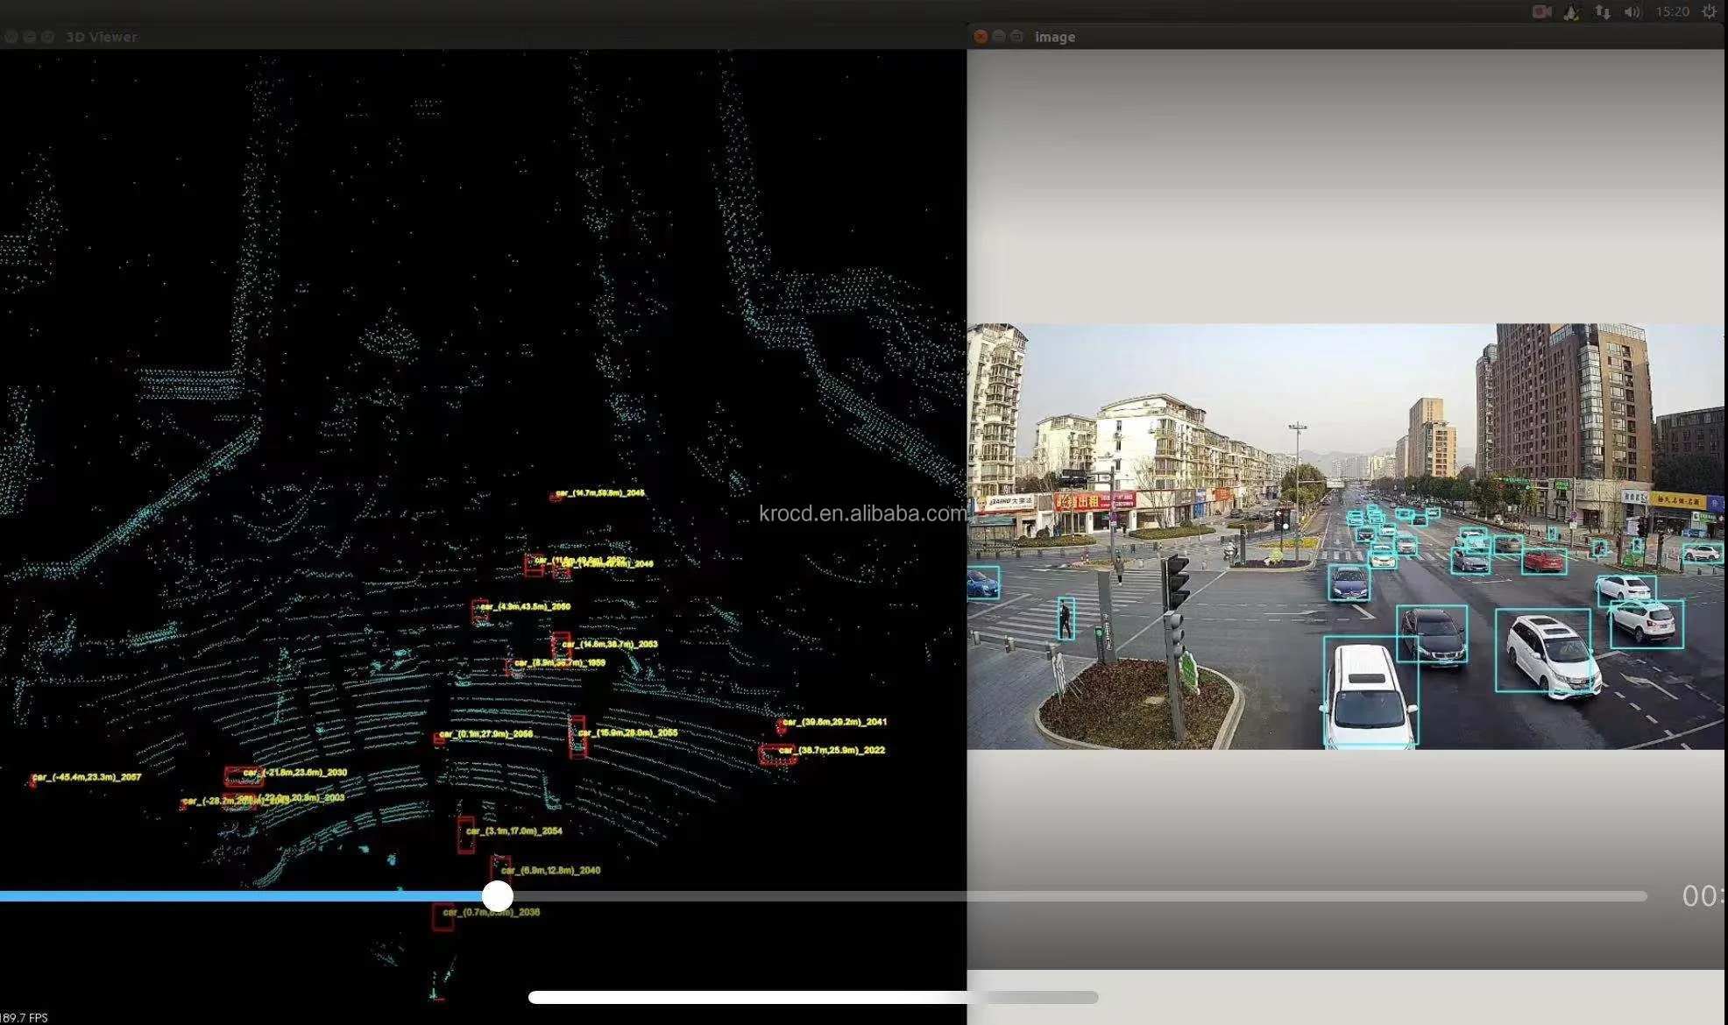Click the white home indicator bar
Screen dimensions: 1728x1025
pyautogui.click(x=812, y=997)
